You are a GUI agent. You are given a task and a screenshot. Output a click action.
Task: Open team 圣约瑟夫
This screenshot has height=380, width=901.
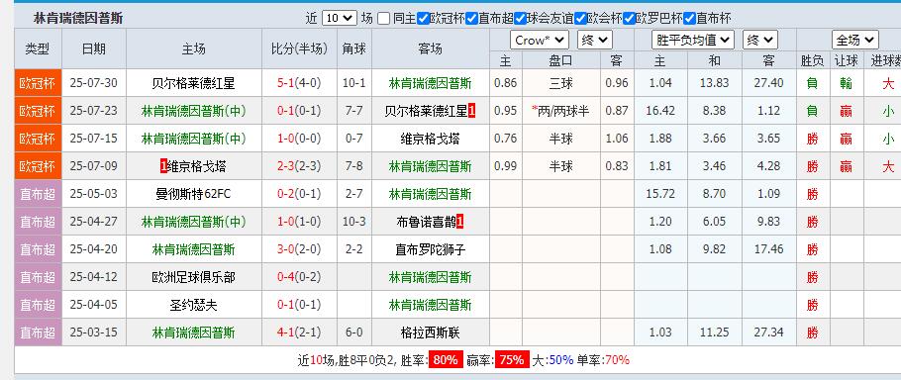pos(194,305)
